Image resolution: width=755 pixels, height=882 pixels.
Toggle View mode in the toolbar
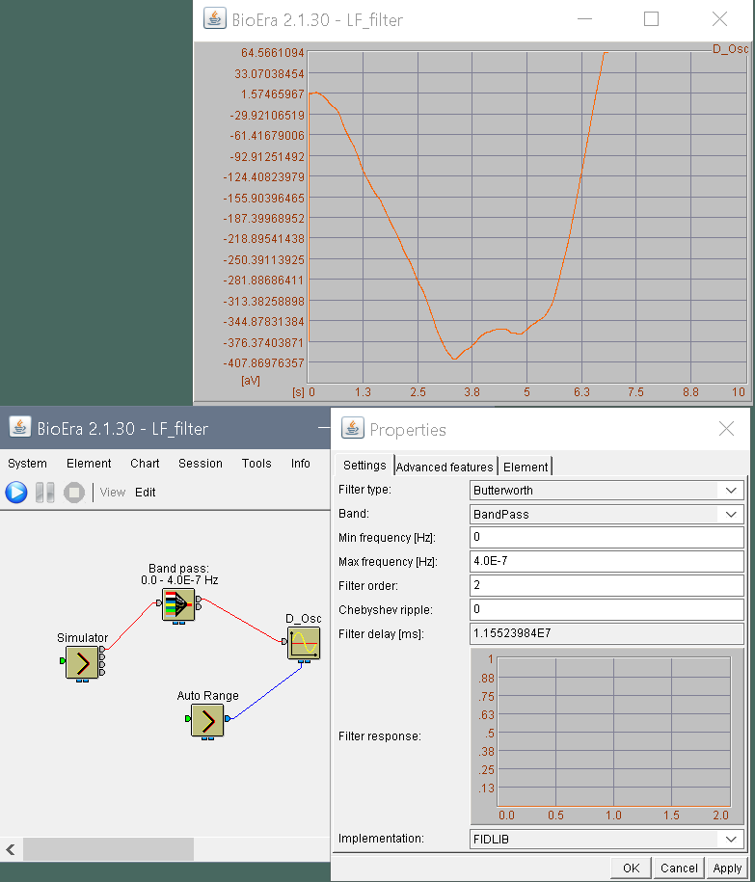click(113, 493)
